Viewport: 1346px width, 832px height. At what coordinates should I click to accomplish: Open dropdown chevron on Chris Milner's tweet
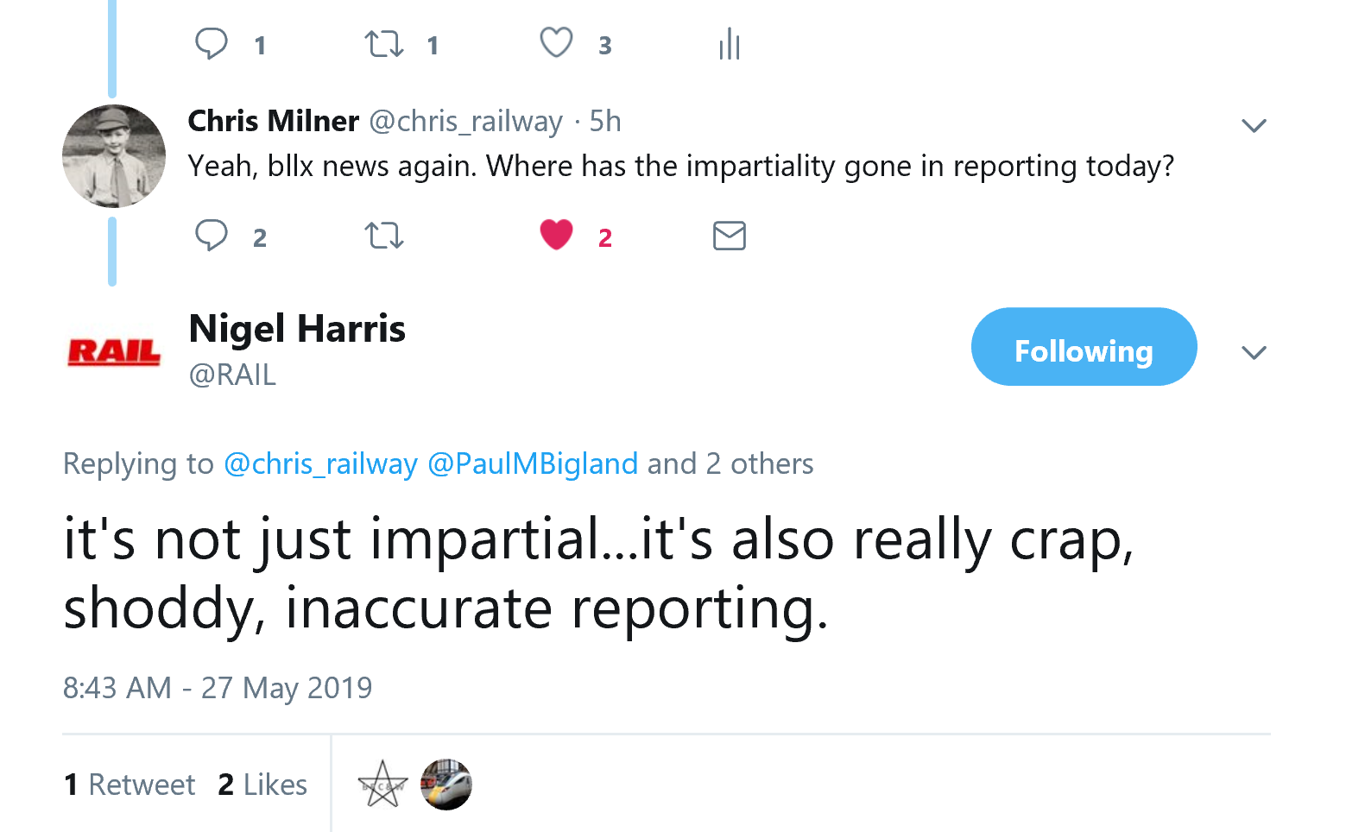point(1254,125)
